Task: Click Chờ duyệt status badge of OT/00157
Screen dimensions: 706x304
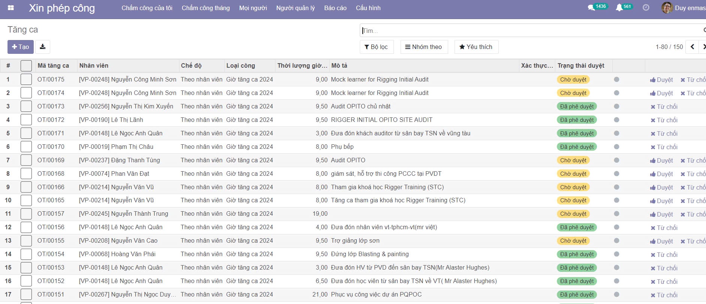Action: click(x=573, y=214)
